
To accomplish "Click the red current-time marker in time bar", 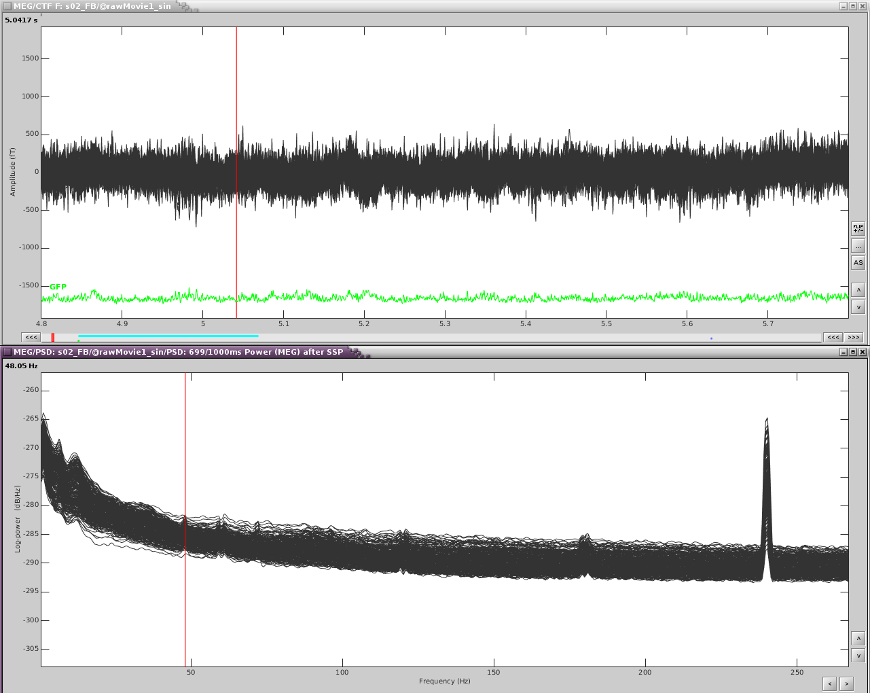I will tap(53, 338).
